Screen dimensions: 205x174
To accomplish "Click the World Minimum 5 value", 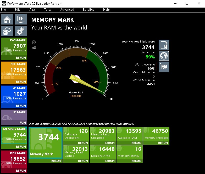I will [x=154, y=76].
